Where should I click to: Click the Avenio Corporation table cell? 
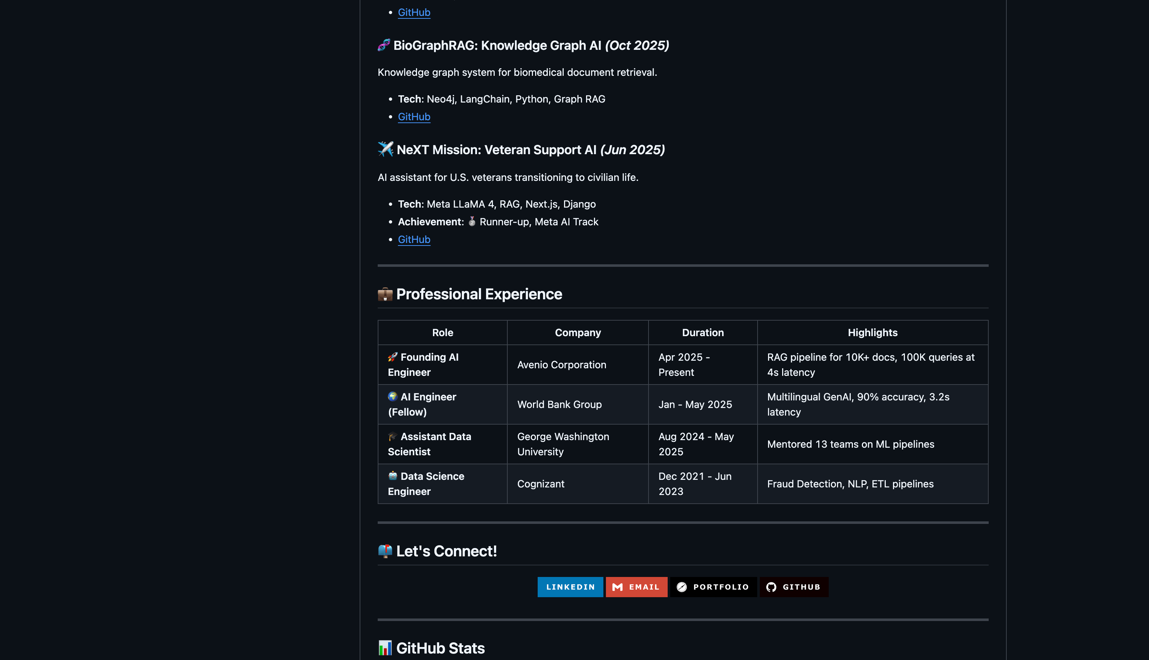coord(561,364)
